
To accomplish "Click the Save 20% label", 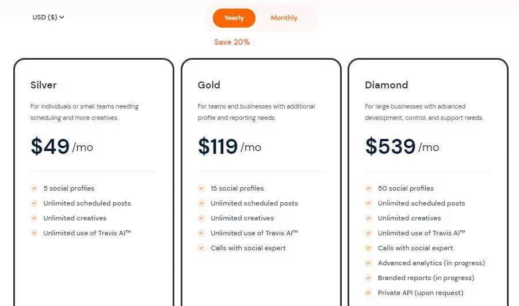I will [232, 42].
